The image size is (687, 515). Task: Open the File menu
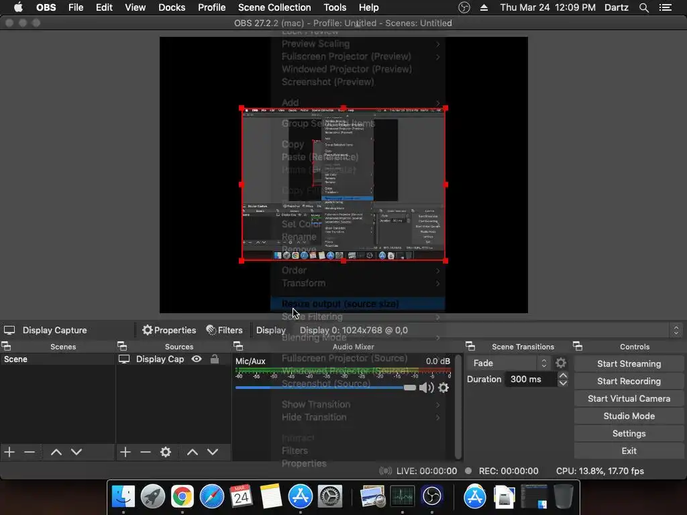[76, 7]
